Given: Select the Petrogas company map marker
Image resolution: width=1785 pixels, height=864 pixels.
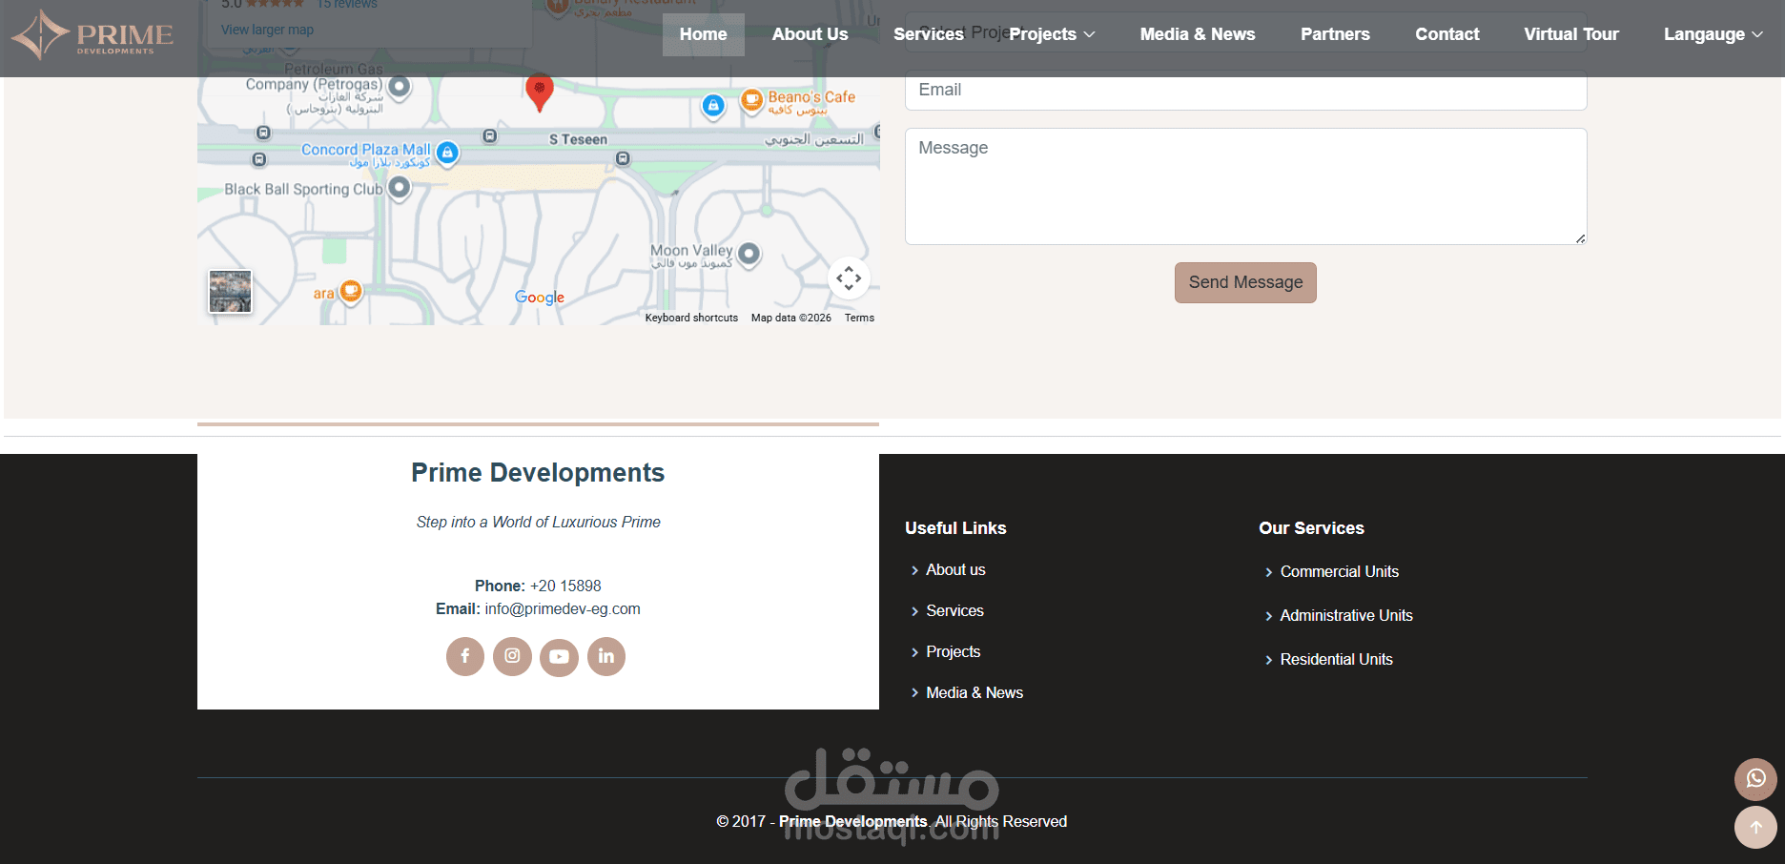Looking at the screenshot, I should coord(400,87).
